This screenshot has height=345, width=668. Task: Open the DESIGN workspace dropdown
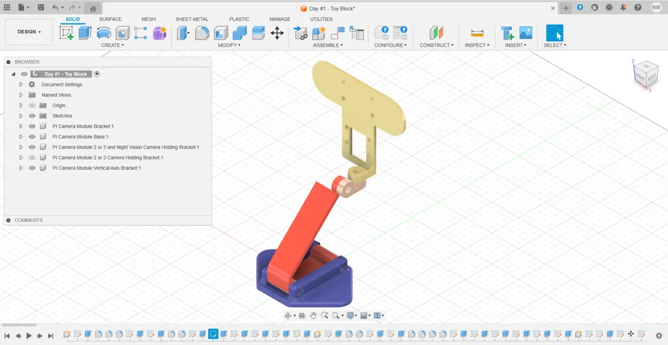pos(29,31)
